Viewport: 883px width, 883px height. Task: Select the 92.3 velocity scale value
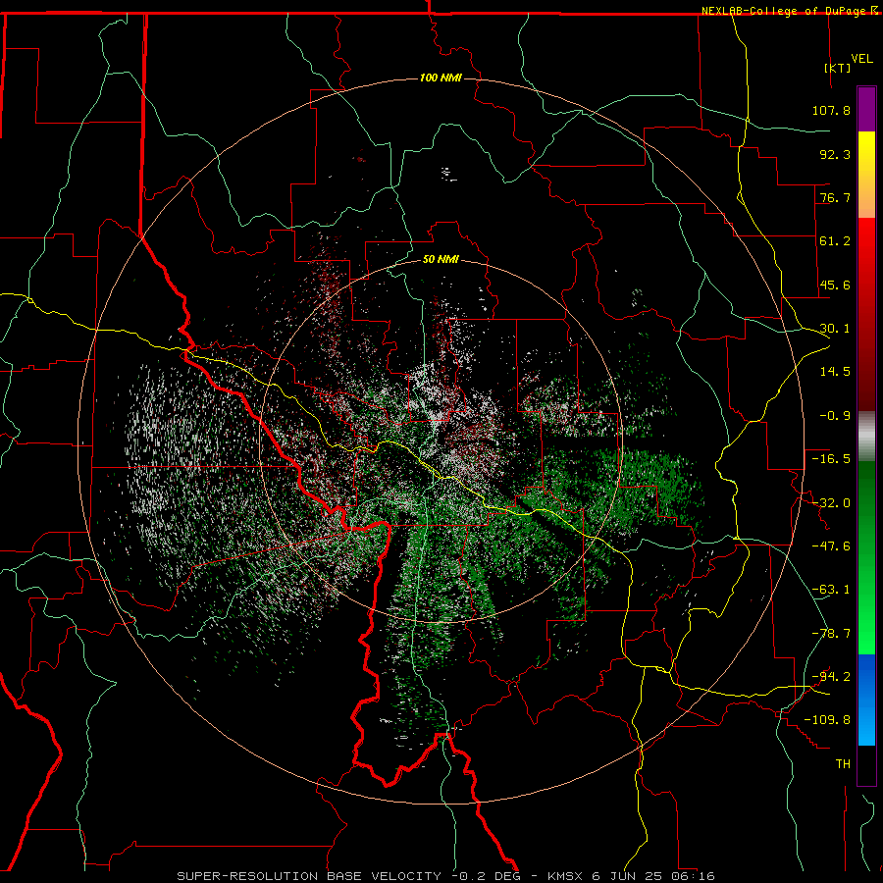(835, 154)
